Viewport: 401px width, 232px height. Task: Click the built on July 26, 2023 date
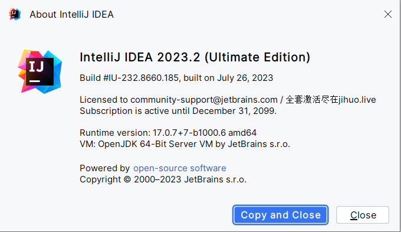point(228,78)
